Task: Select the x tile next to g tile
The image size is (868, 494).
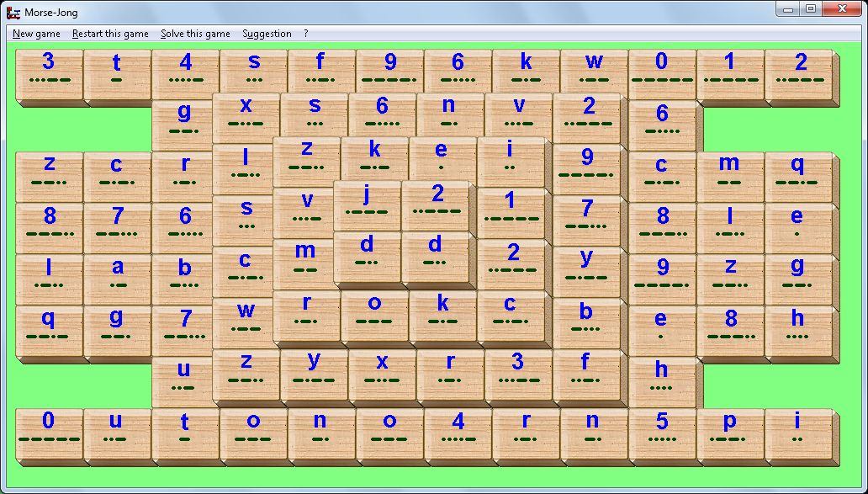Action: 246,117
